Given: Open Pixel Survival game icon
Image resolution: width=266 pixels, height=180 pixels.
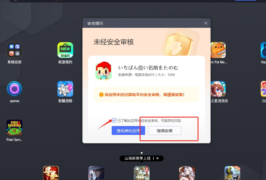Looking at the screenshot, I should coord(14,128).
